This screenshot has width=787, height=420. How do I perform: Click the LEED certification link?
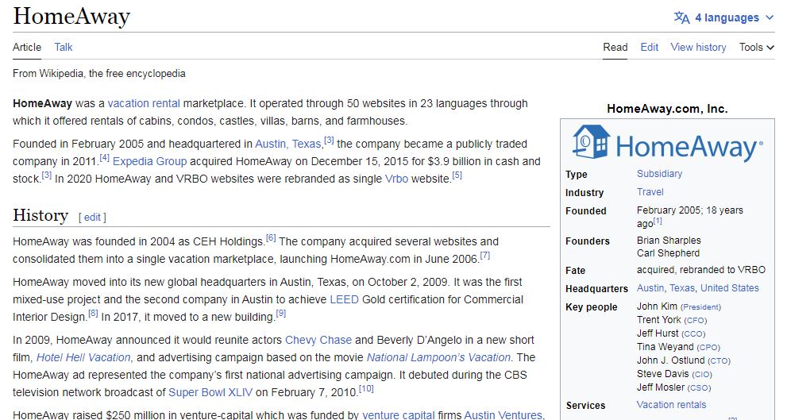tap(344, 299)
